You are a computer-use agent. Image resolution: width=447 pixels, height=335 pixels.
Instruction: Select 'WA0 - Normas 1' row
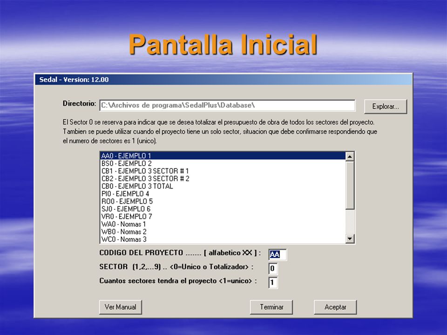[x=223, y=224]
